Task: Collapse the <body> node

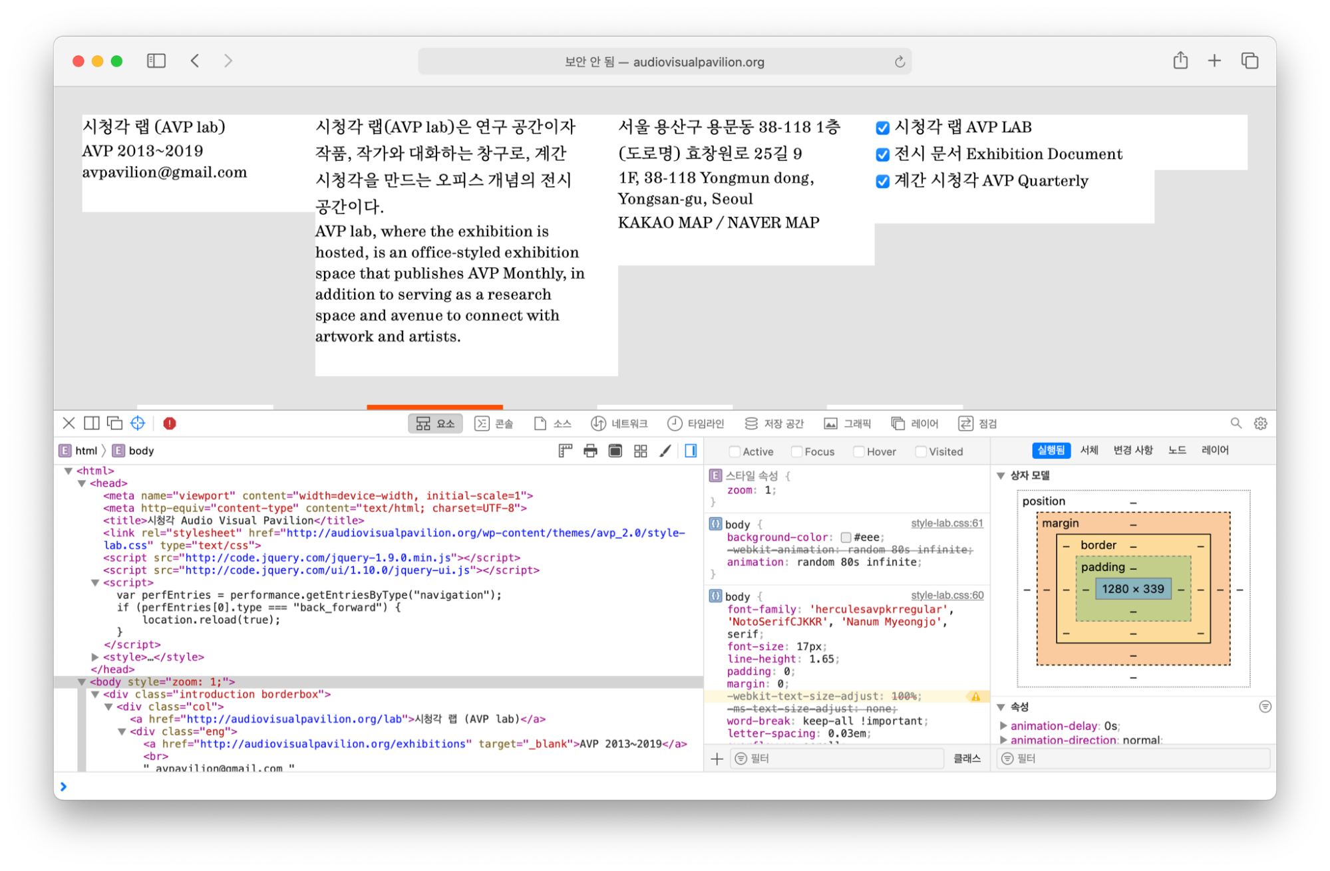Action: coord(81,682)
